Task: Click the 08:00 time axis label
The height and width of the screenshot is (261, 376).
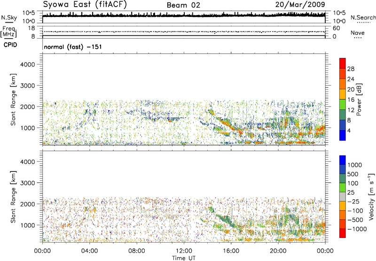Action: (x=137, y=251)
